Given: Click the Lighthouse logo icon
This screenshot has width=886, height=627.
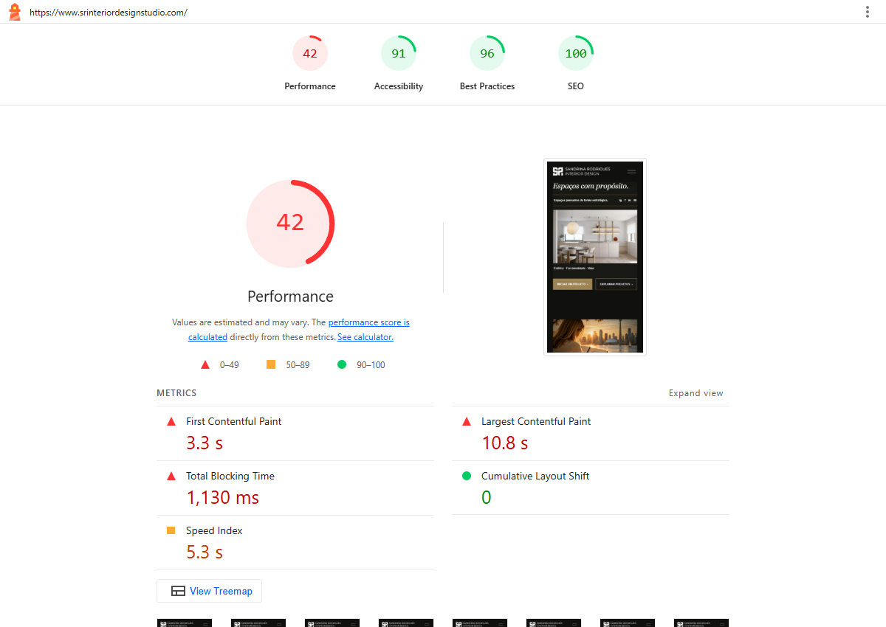Looking at the screenshot, I should point(14,12).
